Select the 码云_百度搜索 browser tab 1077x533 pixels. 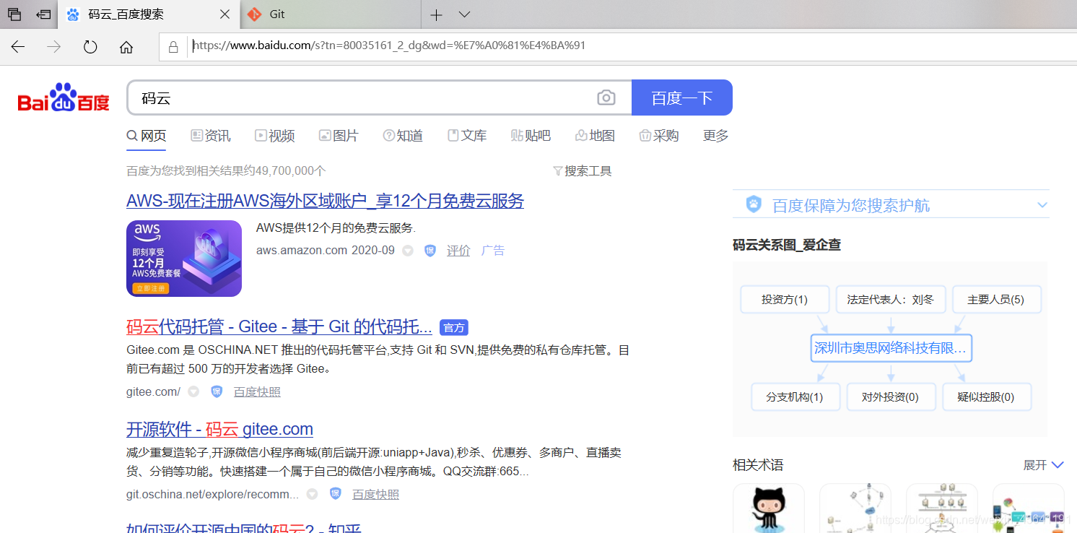click(149, 14)
